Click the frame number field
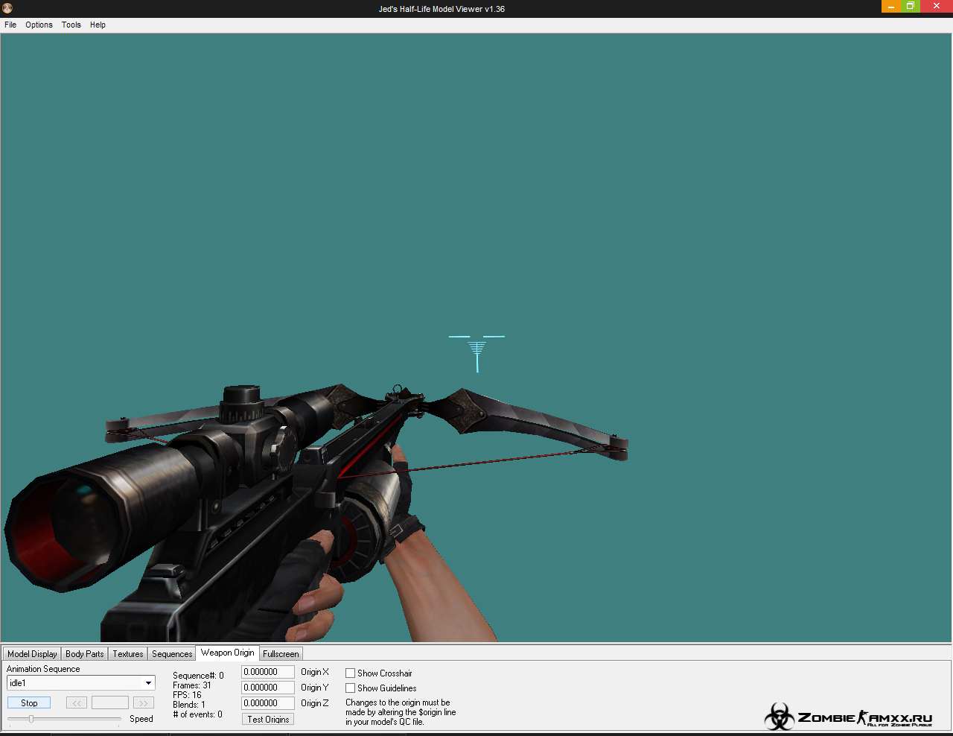Screen dimensions: 953x736 click(110, 702)
